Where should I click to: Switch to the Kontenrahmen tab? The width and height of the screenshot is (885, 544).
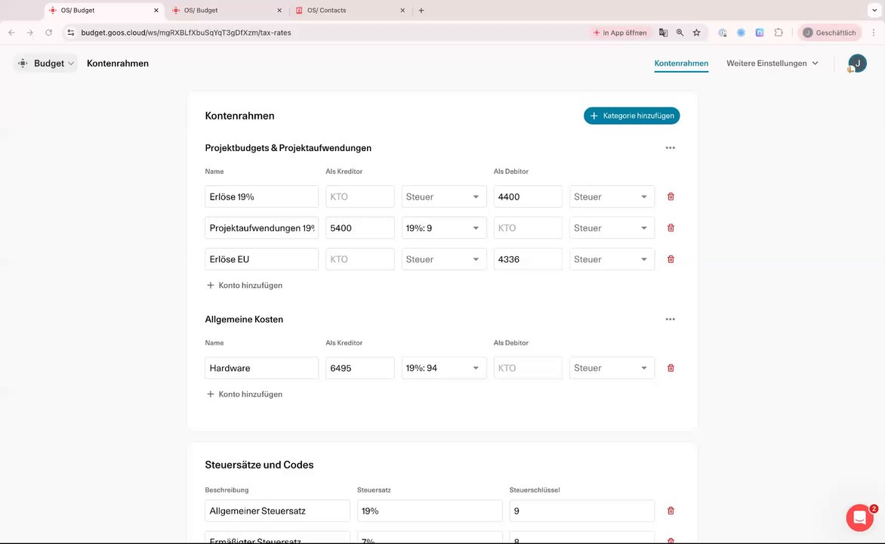tap(681, 63)
